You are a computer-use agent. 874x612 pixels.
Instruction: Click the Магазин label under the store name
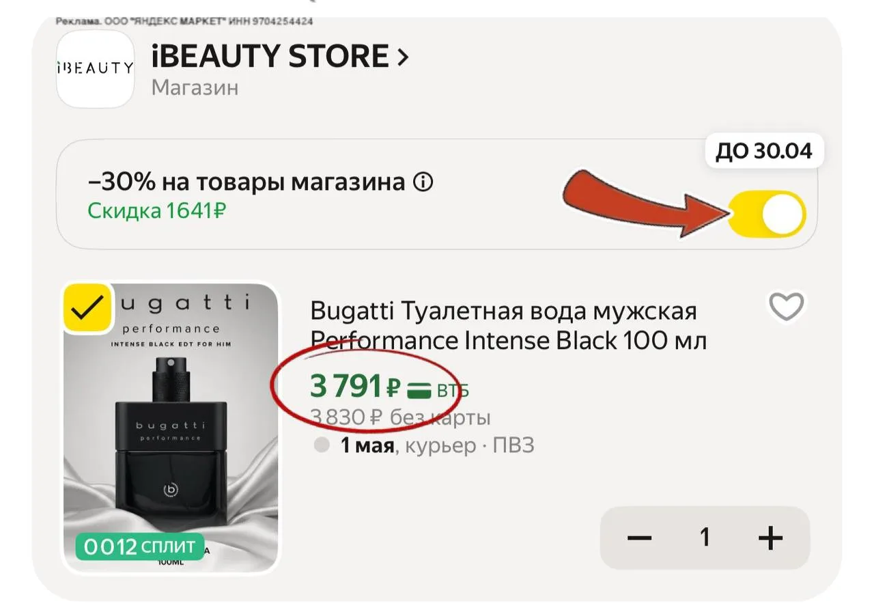coord(195,88)
